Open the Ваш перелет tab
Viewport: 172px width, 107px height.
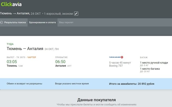(66, 22)
